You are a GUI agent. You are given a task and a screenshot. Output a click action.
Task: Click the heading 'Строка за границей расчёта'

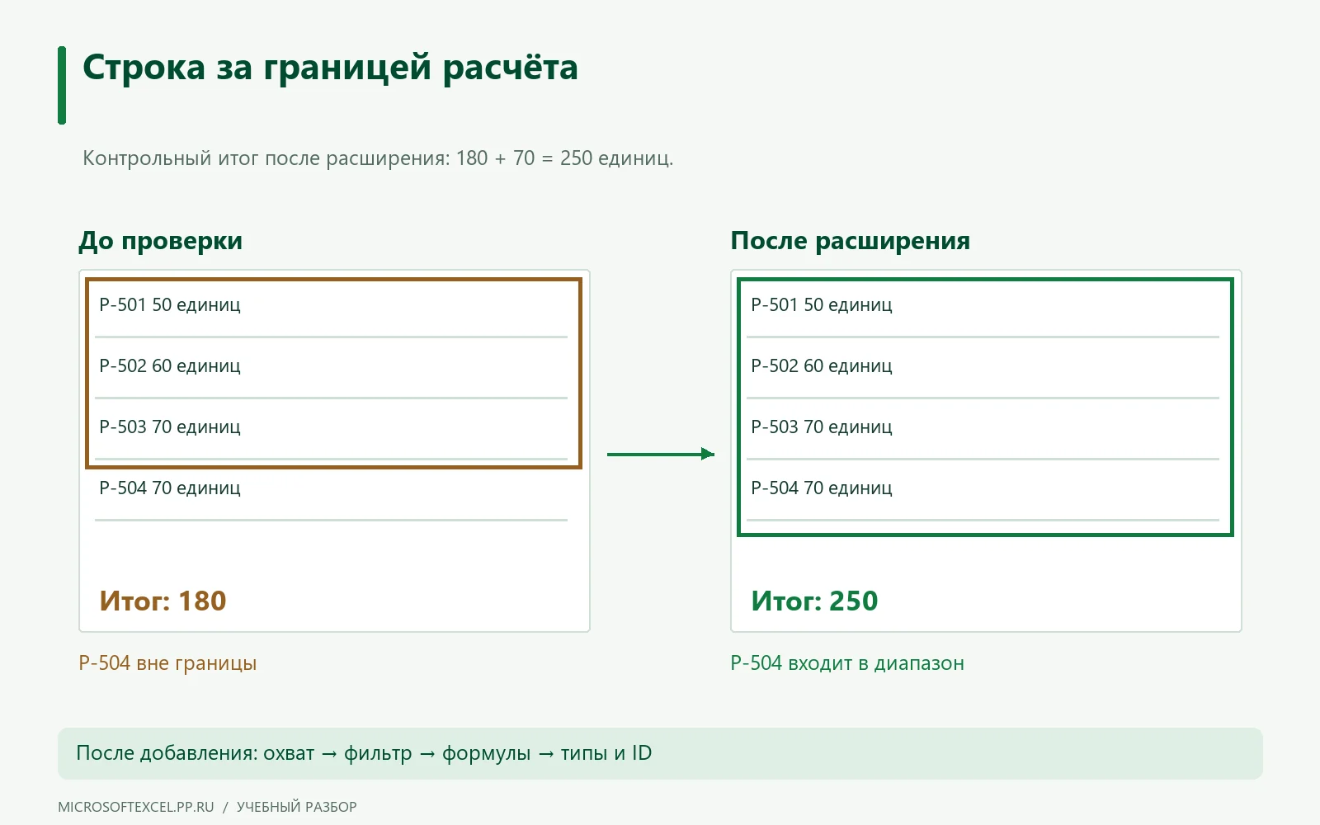pos(330,68)
